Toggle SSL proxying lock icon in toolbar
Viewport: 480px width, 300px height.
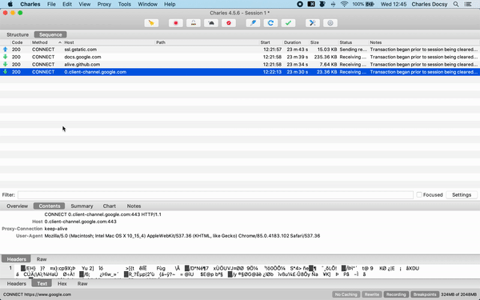coord(194,23)
